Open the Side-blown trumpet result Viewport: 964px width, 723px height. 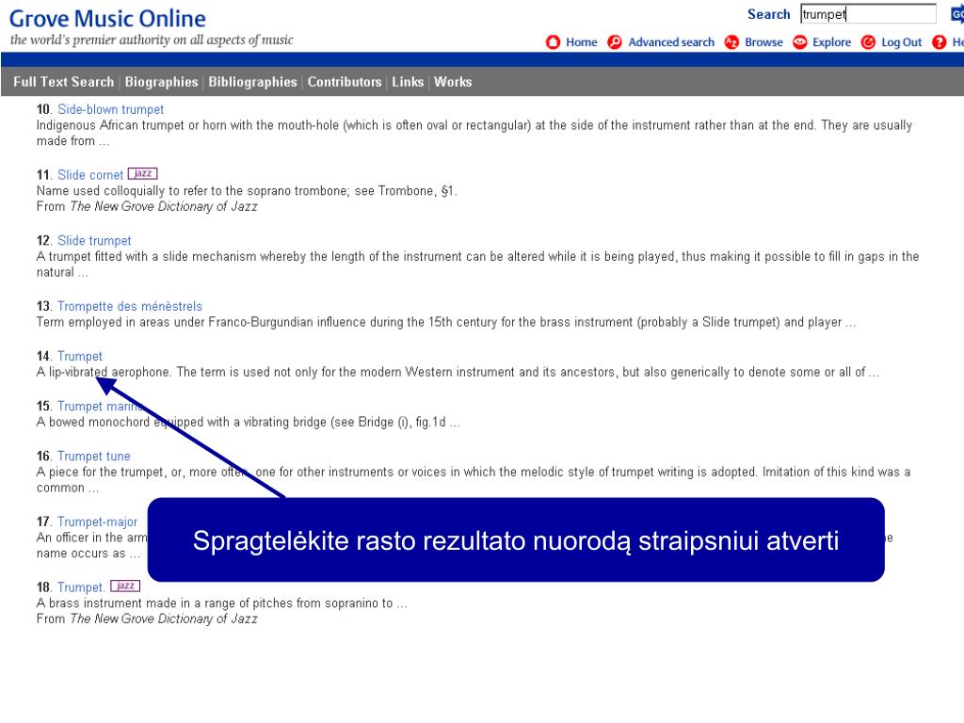(111, 109)
